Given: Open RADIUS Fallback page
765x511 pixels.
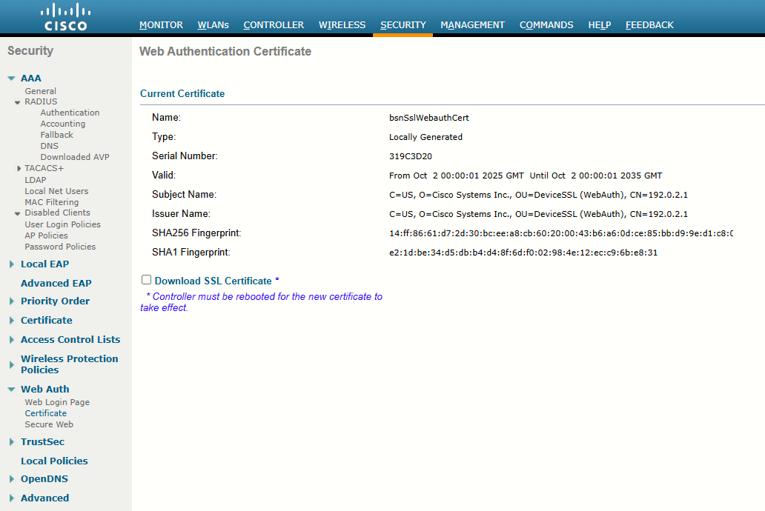Looking at the screenshot, I should pos(56,135).
